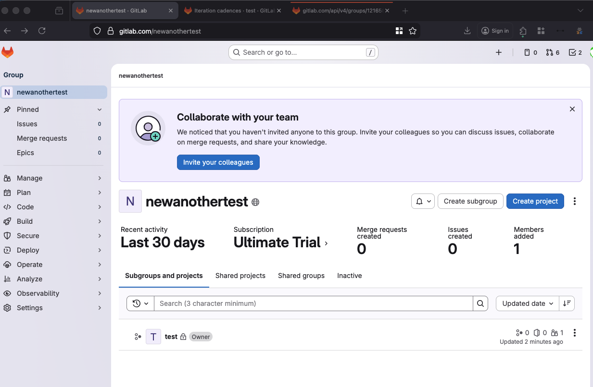Dismiss the Collaborate with your team banner
The width and height of the screenshot is (593, 387).
click(572, 109)
